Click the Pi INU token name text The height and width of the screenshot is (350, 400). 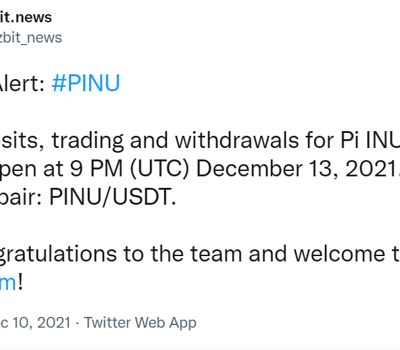coord(370,140)
